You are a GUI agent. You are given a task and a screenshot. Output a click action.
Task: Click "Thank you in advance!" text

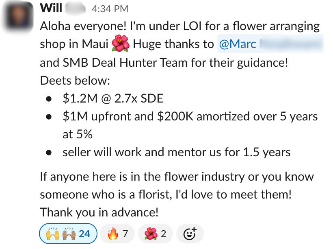[x=99, y=212]
